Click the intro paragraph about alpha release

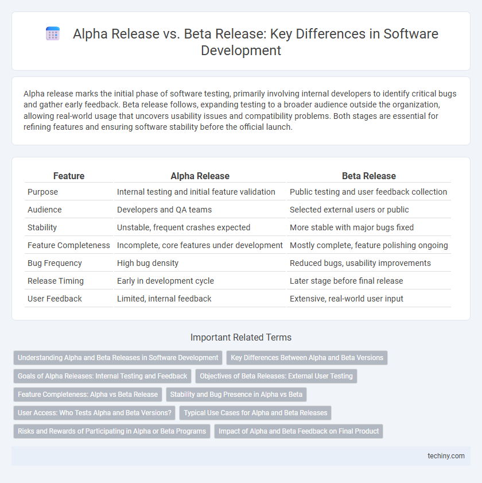240,110
